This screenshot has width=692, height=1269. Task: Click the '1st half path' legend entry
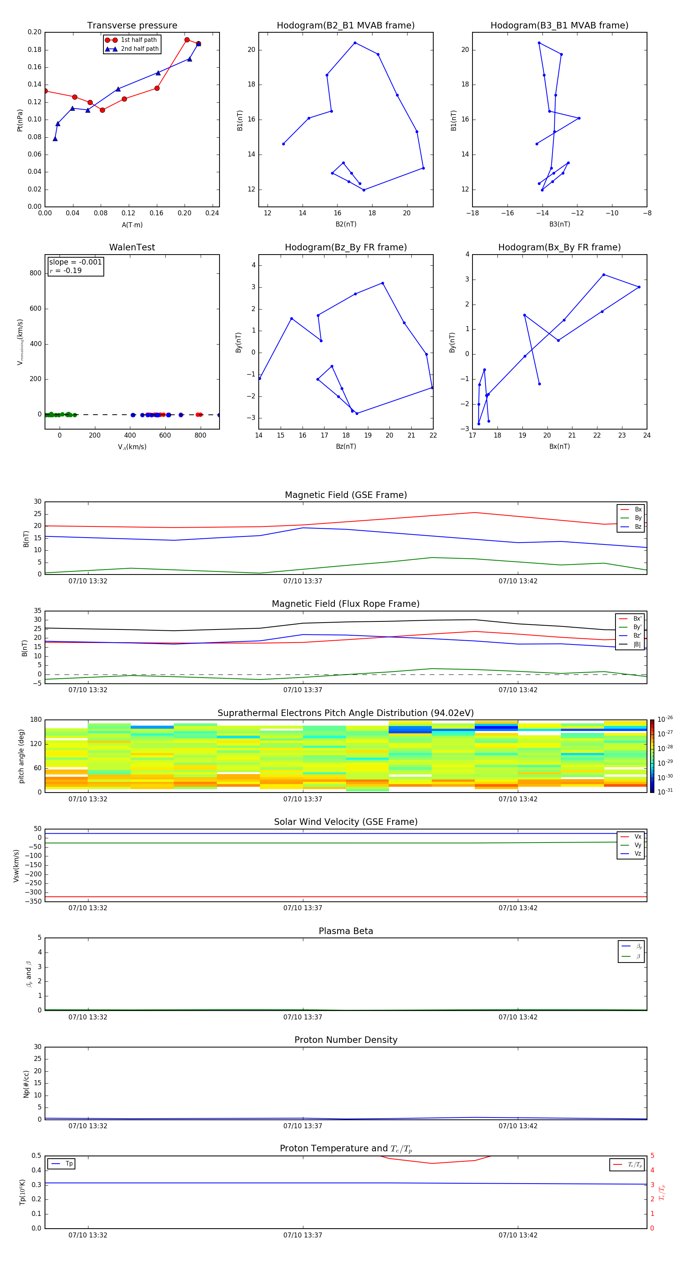[x=131, y=40]
